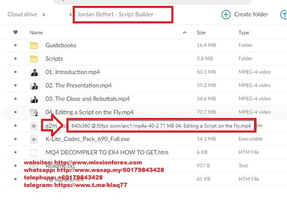This screenshot has width=287, height=215.
Task: Sort files by Size column
Action: pos(201,33)
